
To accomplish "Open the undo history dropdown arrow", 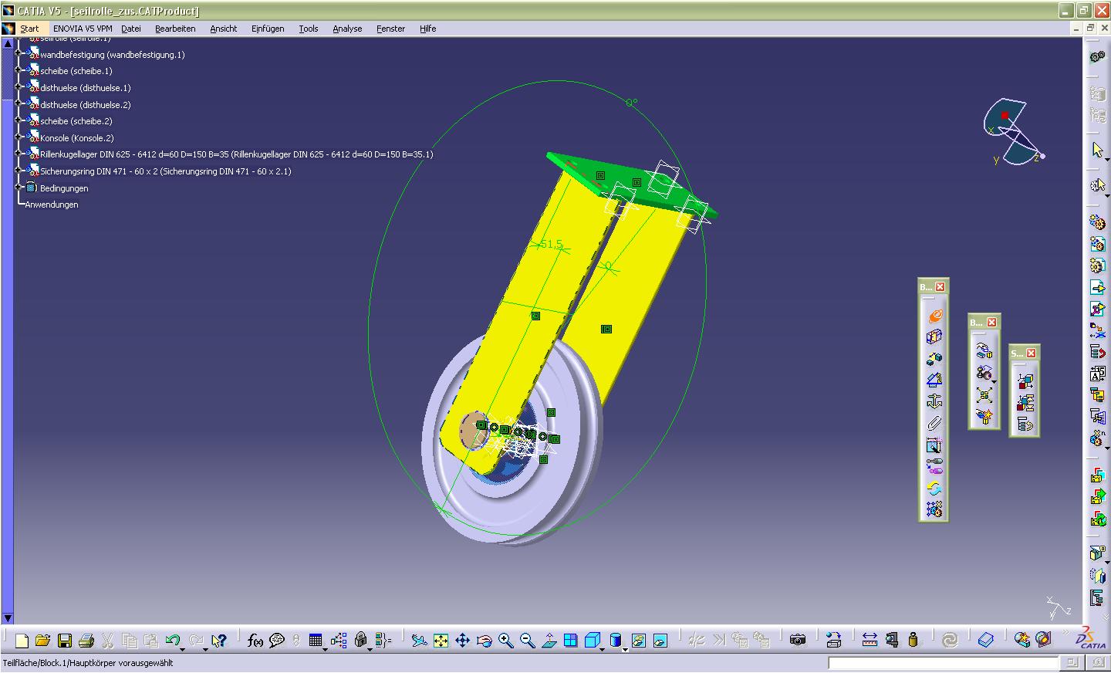I will 184,649.
